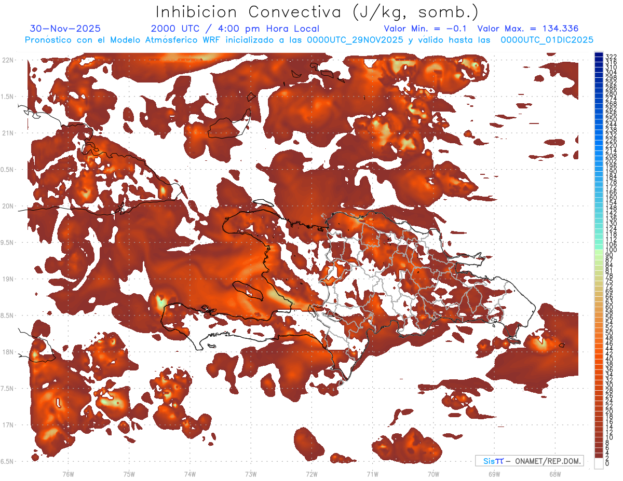Click the "76W" longitude label

[x=68, y=474]
